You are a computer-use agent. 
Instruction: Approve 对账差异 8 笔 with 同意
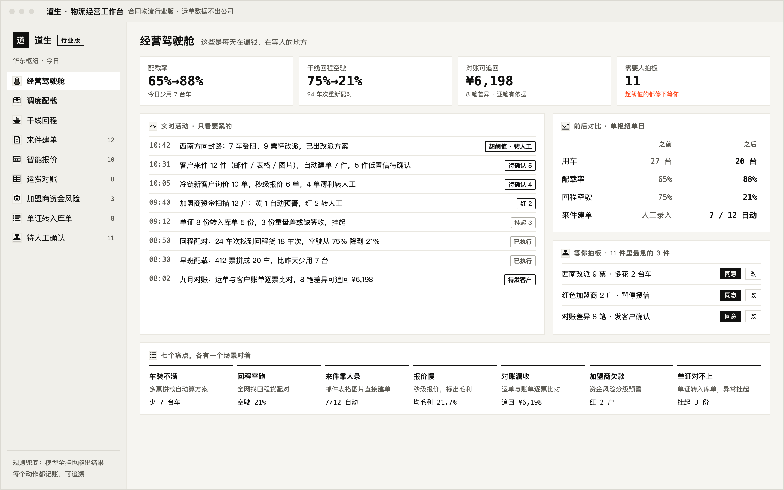pos(731,316)
